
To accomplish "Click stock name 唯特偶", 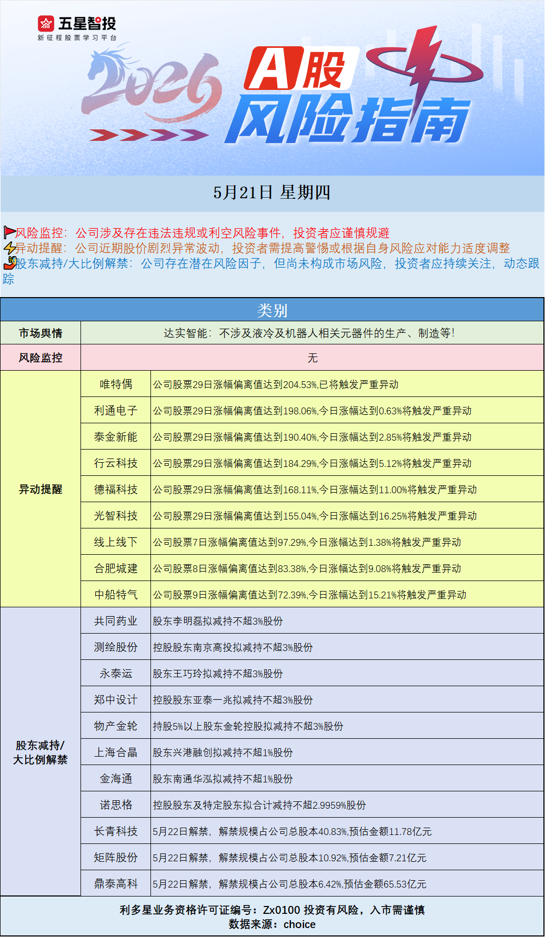I will point(116,384).
